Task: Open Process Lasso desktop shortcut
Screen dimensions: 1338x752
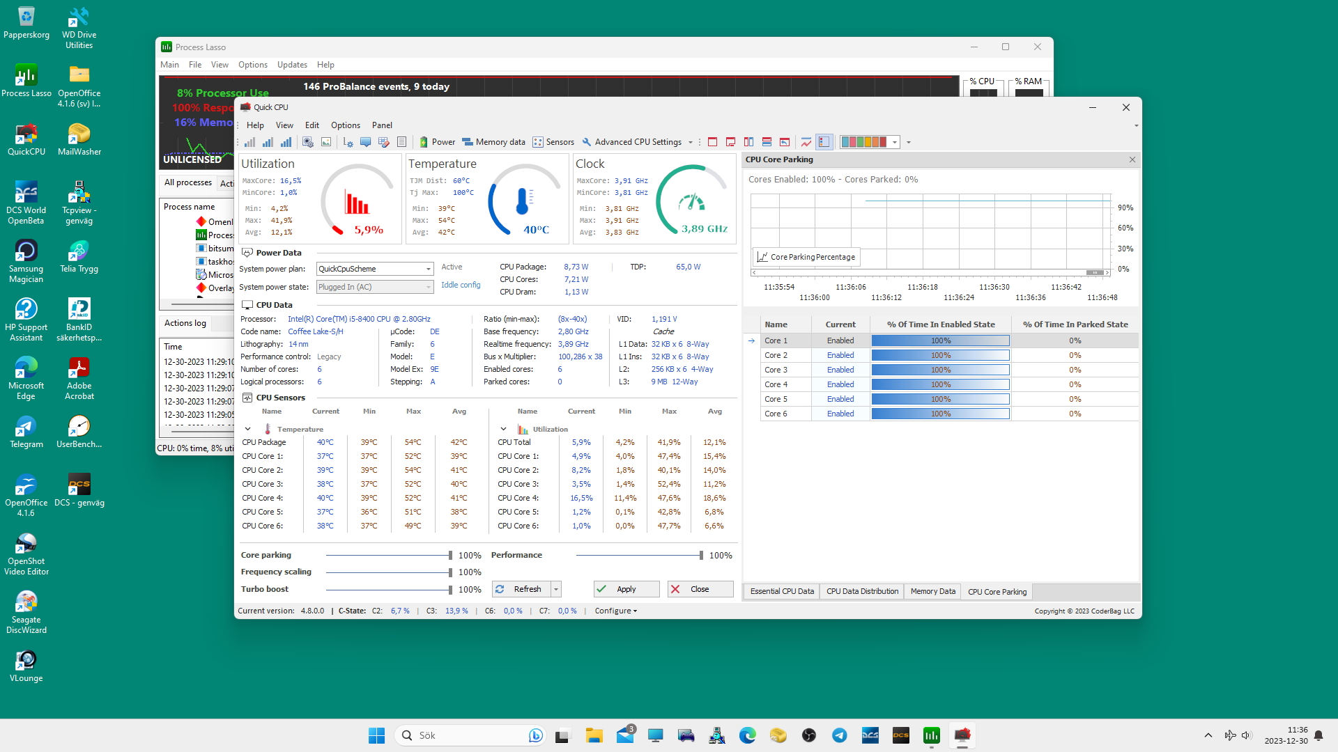Action: (x=26, y=81)
